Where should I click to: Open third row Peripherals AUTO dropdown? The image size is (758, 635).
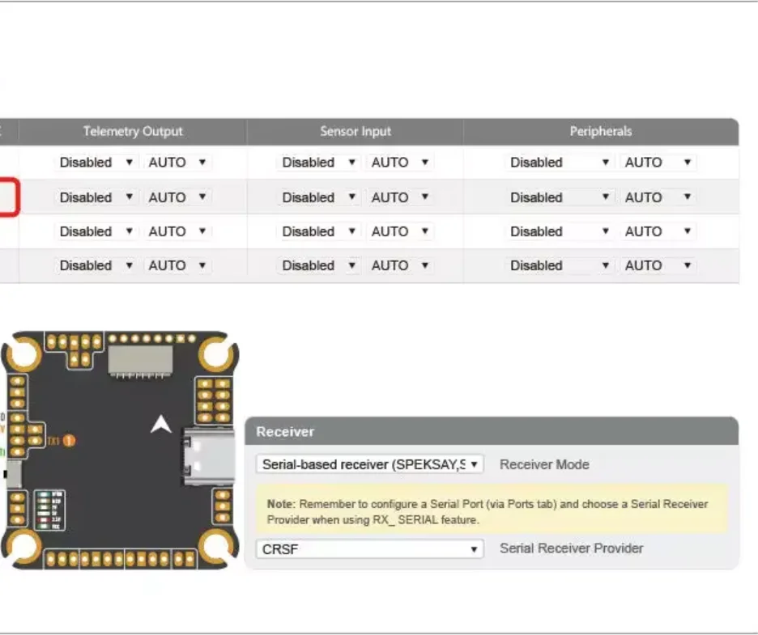coord(658,231)
